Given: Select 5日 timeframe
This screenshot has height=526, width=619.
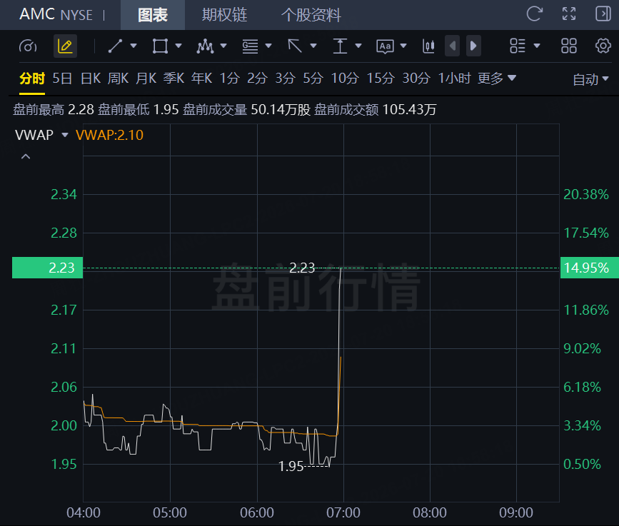Looking at the screenshot, I should (62, 78).
